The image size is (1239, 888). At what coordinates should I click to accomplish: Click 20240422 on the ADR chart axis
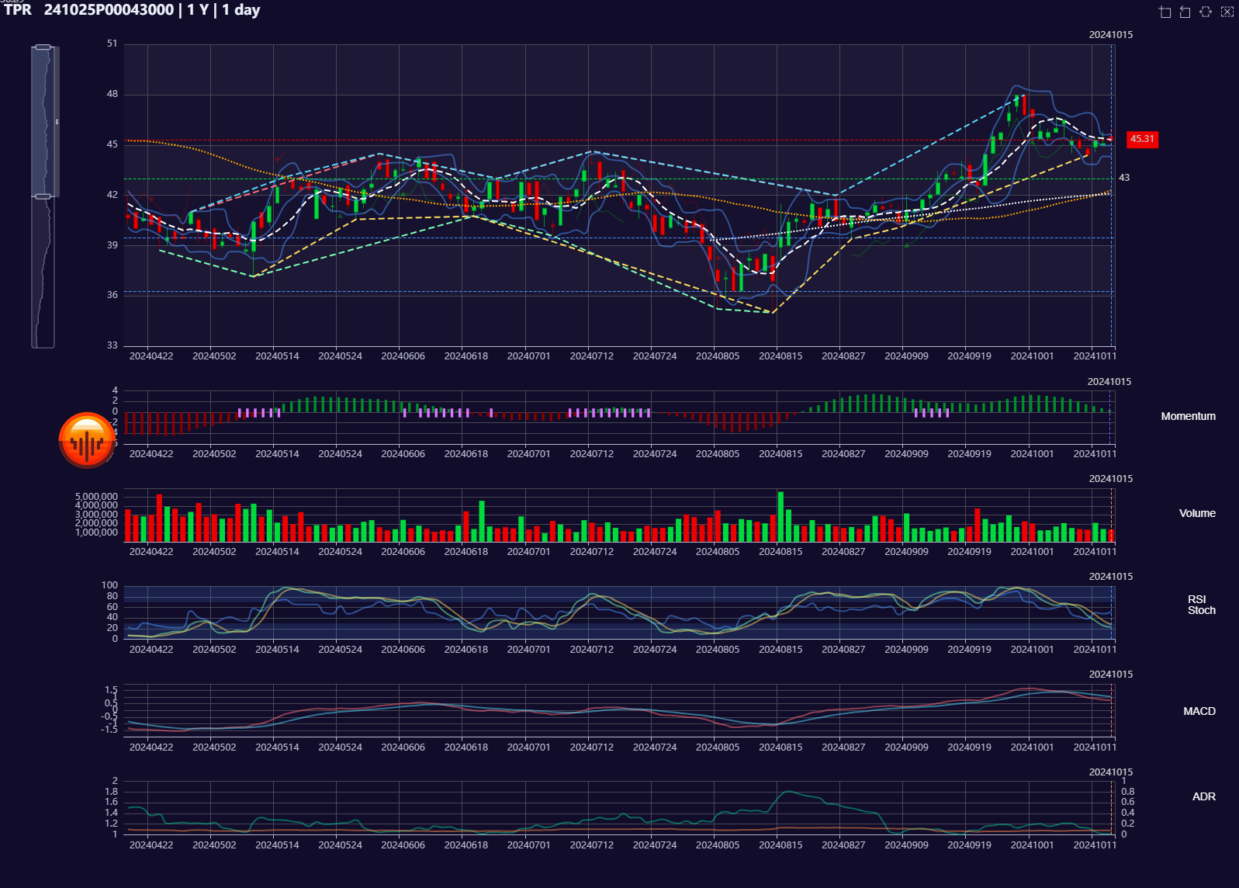(x=151, y=845)
